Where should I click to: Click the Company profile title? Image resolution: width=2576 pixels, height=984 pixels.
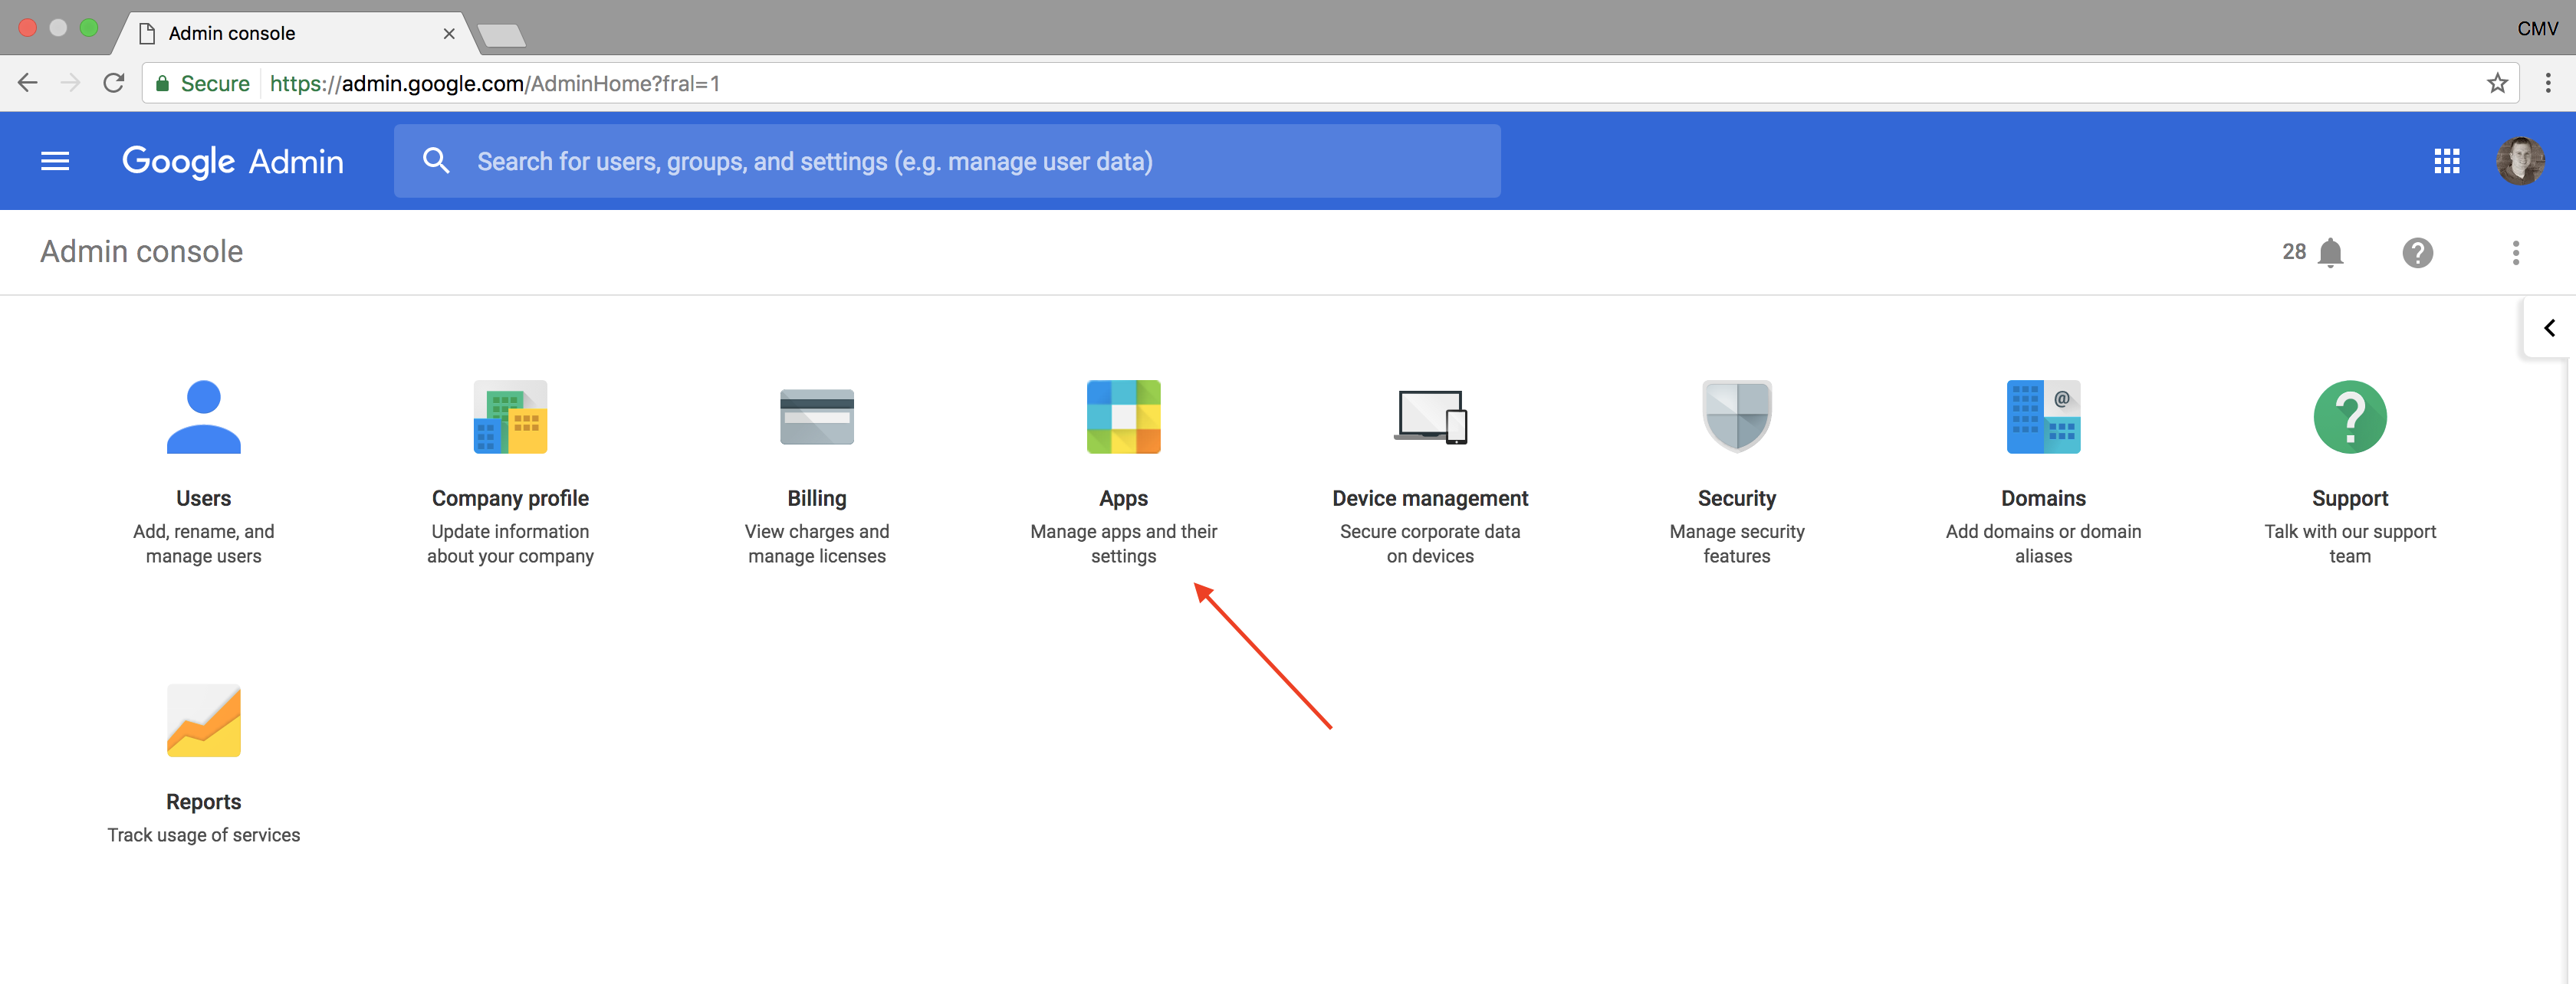point(510,498)
